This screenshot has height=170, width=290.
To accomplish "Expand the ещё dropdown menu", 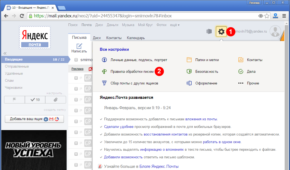I will (175, 25).
